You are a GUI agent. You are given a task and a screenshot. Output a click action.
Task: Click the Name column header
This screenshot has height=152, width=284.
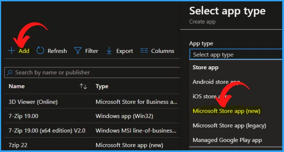(17, 86)
